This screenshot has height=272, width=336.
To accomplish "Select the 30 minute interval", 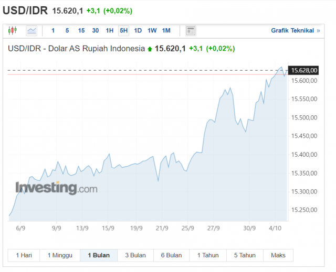I will [x=95, y=31].
